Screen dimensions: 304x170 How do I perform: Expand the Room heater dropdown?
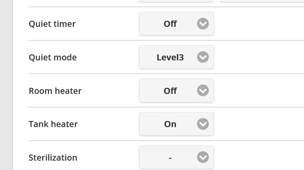tap(176, 91)
